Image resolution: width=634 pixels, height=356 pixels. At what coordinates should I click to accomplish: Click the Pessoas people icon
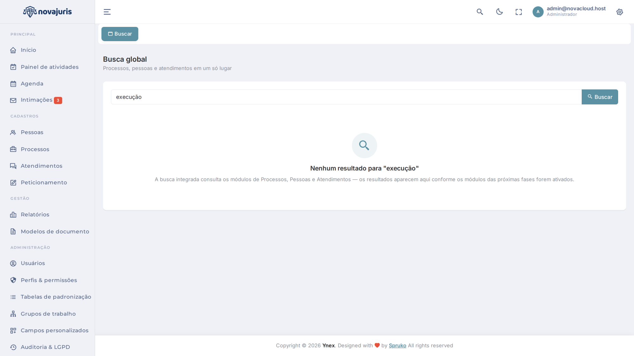click(x=13, y=133)
